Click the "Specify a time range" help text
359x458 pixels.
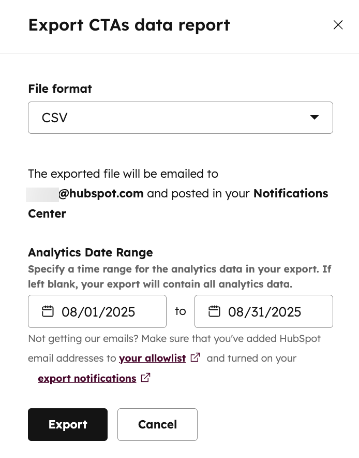click(x=179, y=269)
